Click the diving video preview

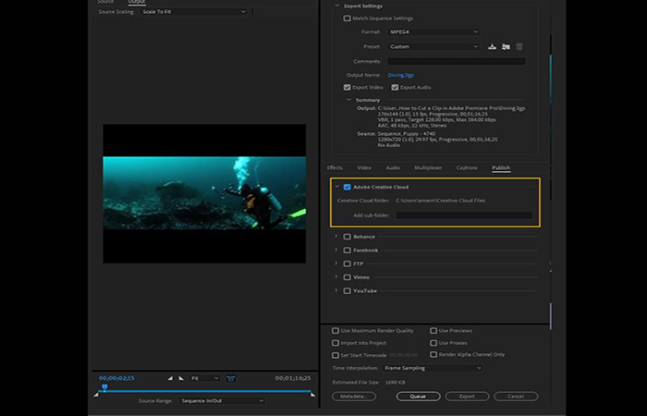(x=204, y=192)
